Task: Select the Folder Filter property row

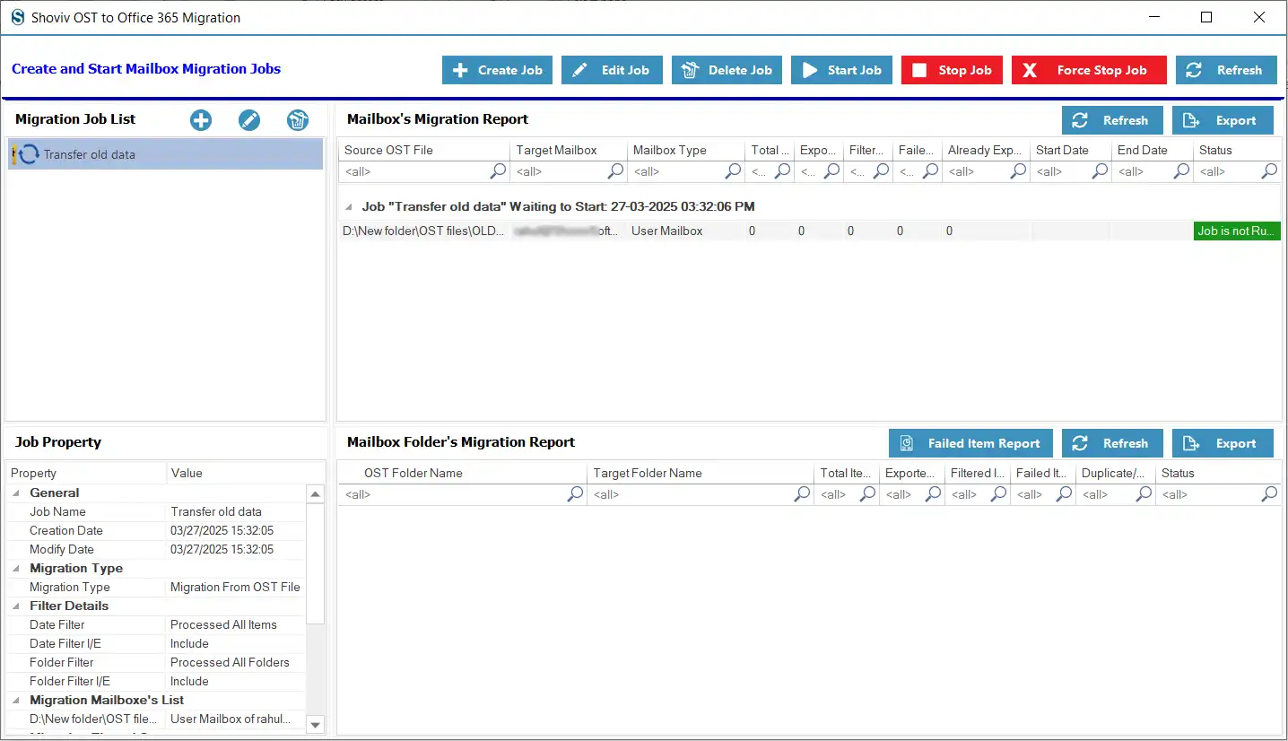Action: click(x=156, y=662)
